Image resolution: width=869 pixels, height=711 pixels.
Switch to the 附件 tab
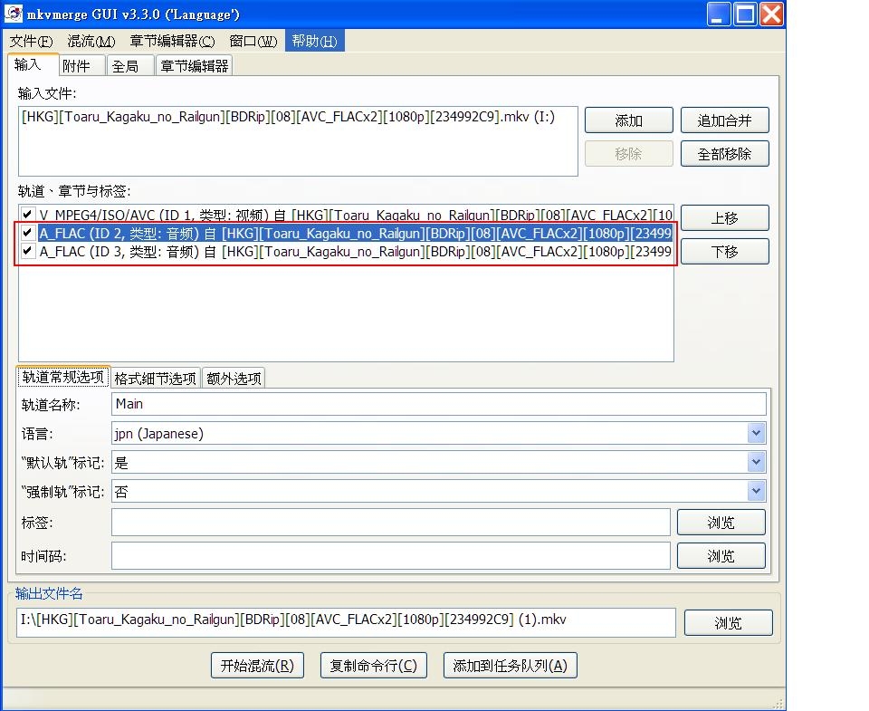pos(81,66)
